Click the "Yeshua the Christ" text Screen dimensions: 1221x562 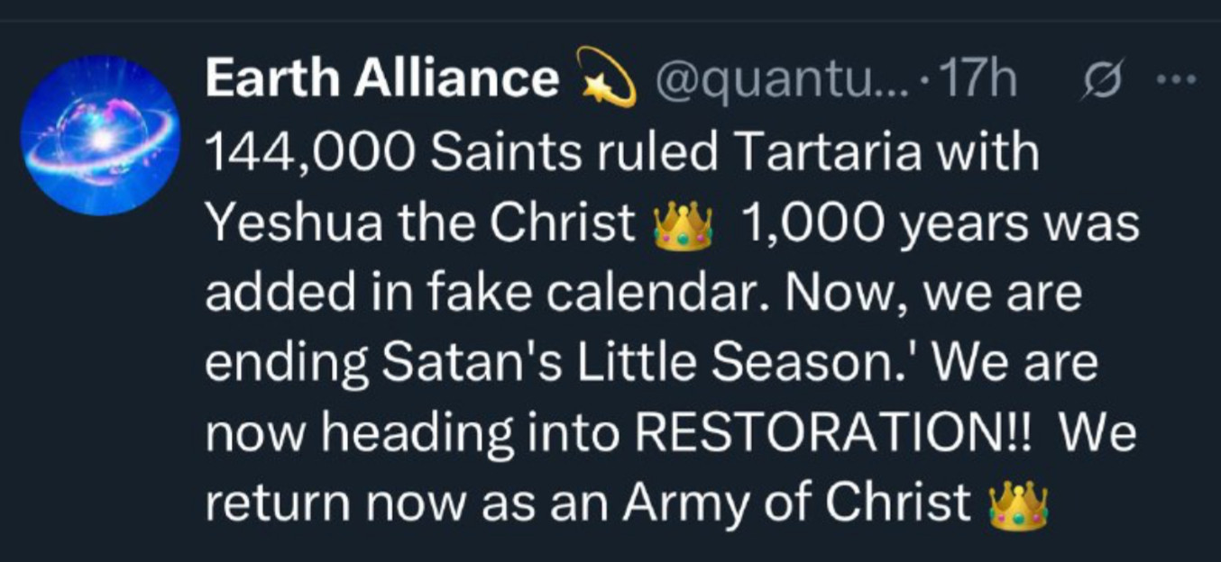pos(422,224)
